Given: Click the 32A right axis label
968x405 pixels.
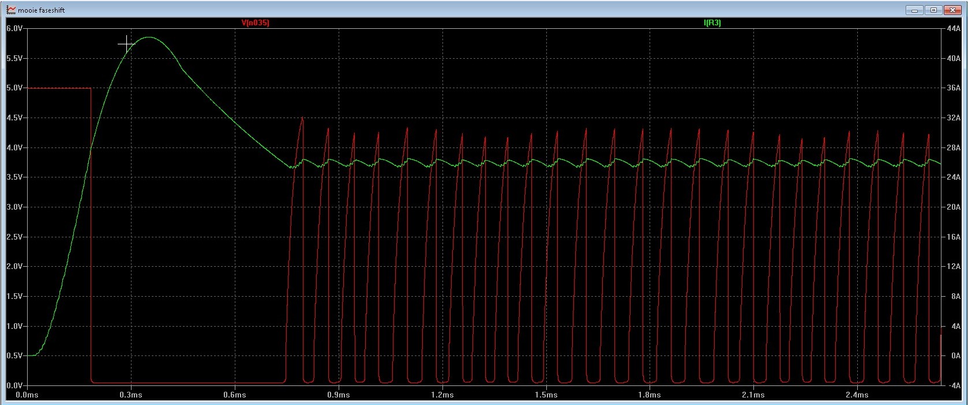Looking at the screenshot, I should (954, 118).
